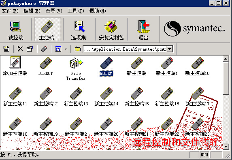Viewport: 232px width, 160px height.
Task: Select the 新主控端1 item
Action: (167, 66)
